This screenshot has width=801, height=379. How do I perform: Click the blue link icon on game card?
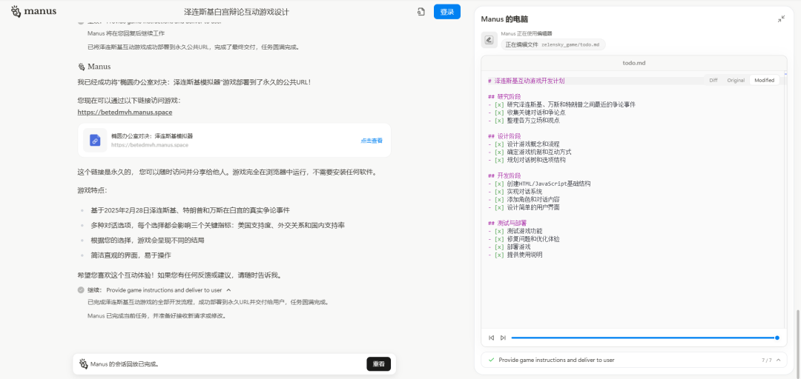[95, 140]
